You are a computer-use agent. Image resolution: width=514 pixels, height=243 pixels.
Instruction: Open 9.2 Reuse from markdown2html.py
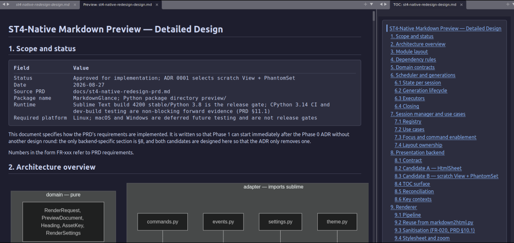point(434,223)
